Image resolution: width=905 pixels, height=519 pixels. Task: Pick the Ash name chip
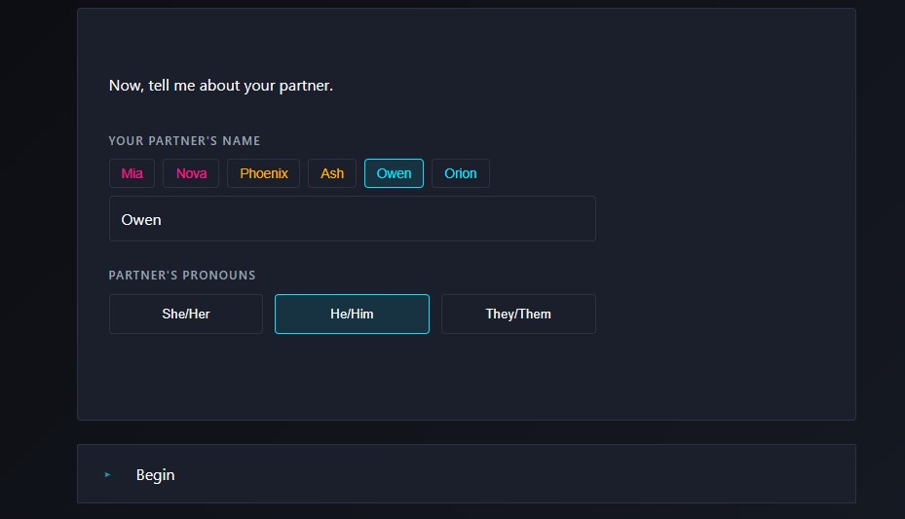pyautogui.click(x=332, y=173)
